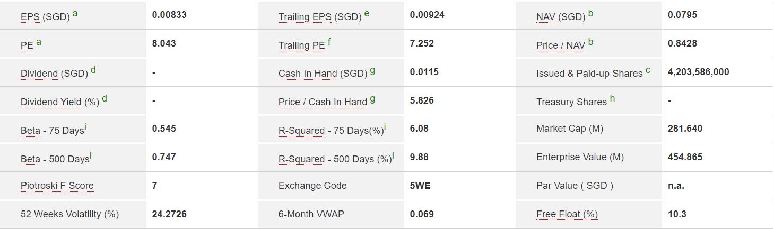The height and width of the screenshot is (229, 774).
Task: Click the Trailing PE label link
Action: [x=301, y=45]
